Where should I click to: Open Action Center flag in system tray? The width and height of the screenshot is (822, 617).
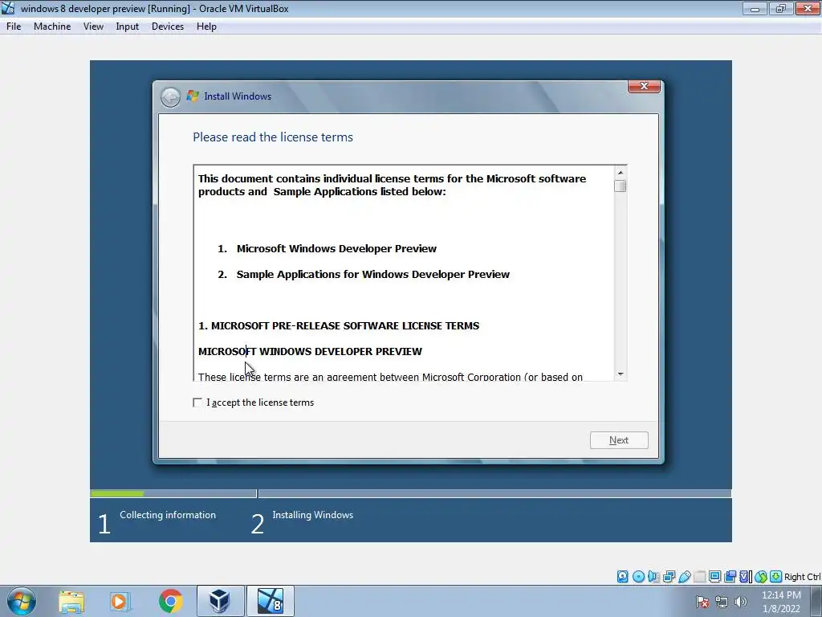(x=702, y=602)
